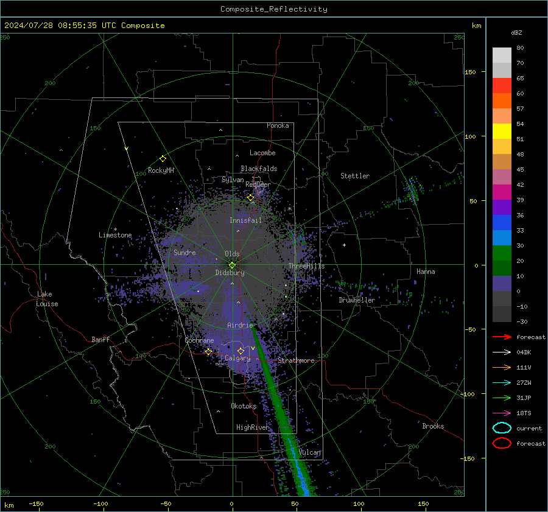Click the cyan 'current' ellipse in the legend
The width and height of the screenshot is (548, 512).
(502, 428)
